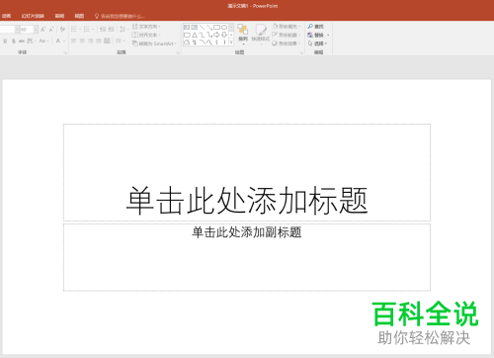Center paragraph text
Screen dimensions: 494x358
(82, 41)
